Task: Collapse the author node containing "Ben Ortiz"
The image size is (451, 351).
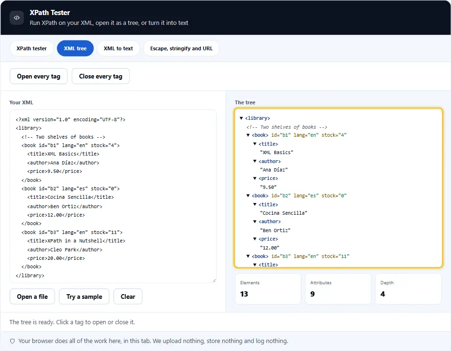Action: click(x=255, y=221)
